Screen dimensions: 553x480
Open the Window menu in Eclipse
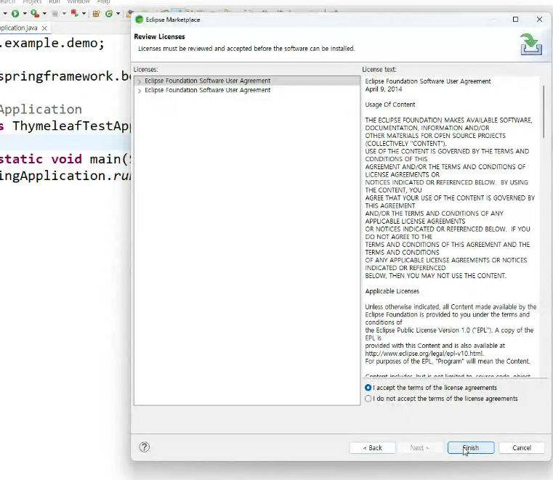(78, 1)
